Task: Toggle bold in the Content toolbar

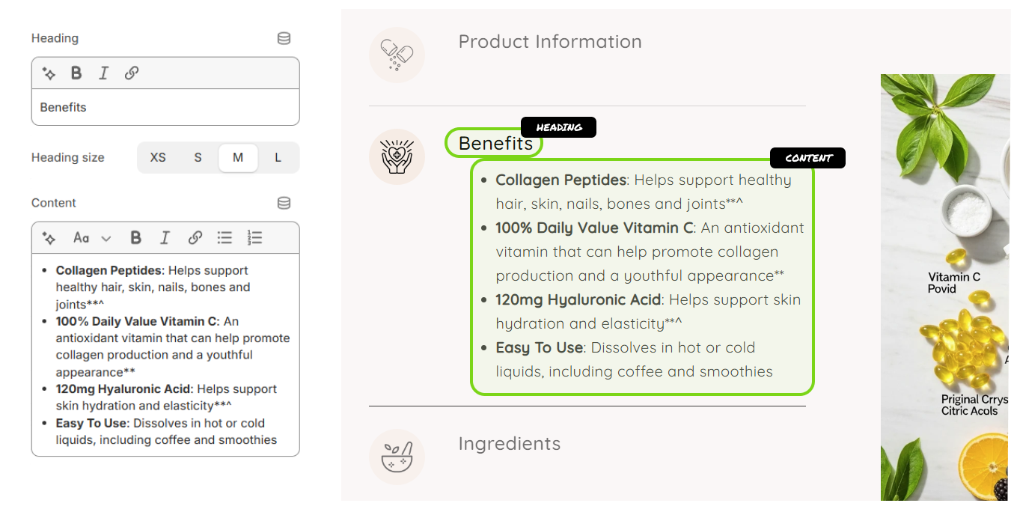Action: point(135,238)
